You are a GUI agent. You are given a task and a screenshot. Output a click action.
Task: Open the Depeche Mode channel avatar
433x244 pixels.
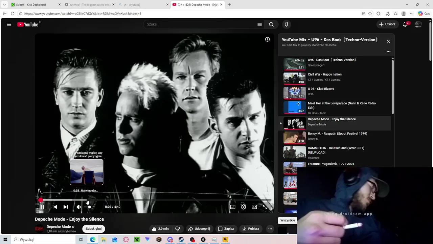click(x=39, y=229)
